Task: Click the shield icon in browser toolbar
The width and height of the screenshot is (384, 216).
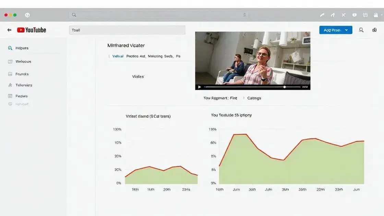Action: (x=355, y=15)
